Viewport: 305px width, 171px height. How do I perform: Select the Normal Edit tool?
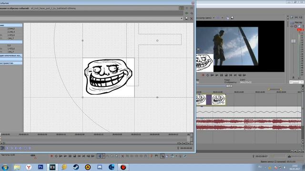click(x=100, y=156)
